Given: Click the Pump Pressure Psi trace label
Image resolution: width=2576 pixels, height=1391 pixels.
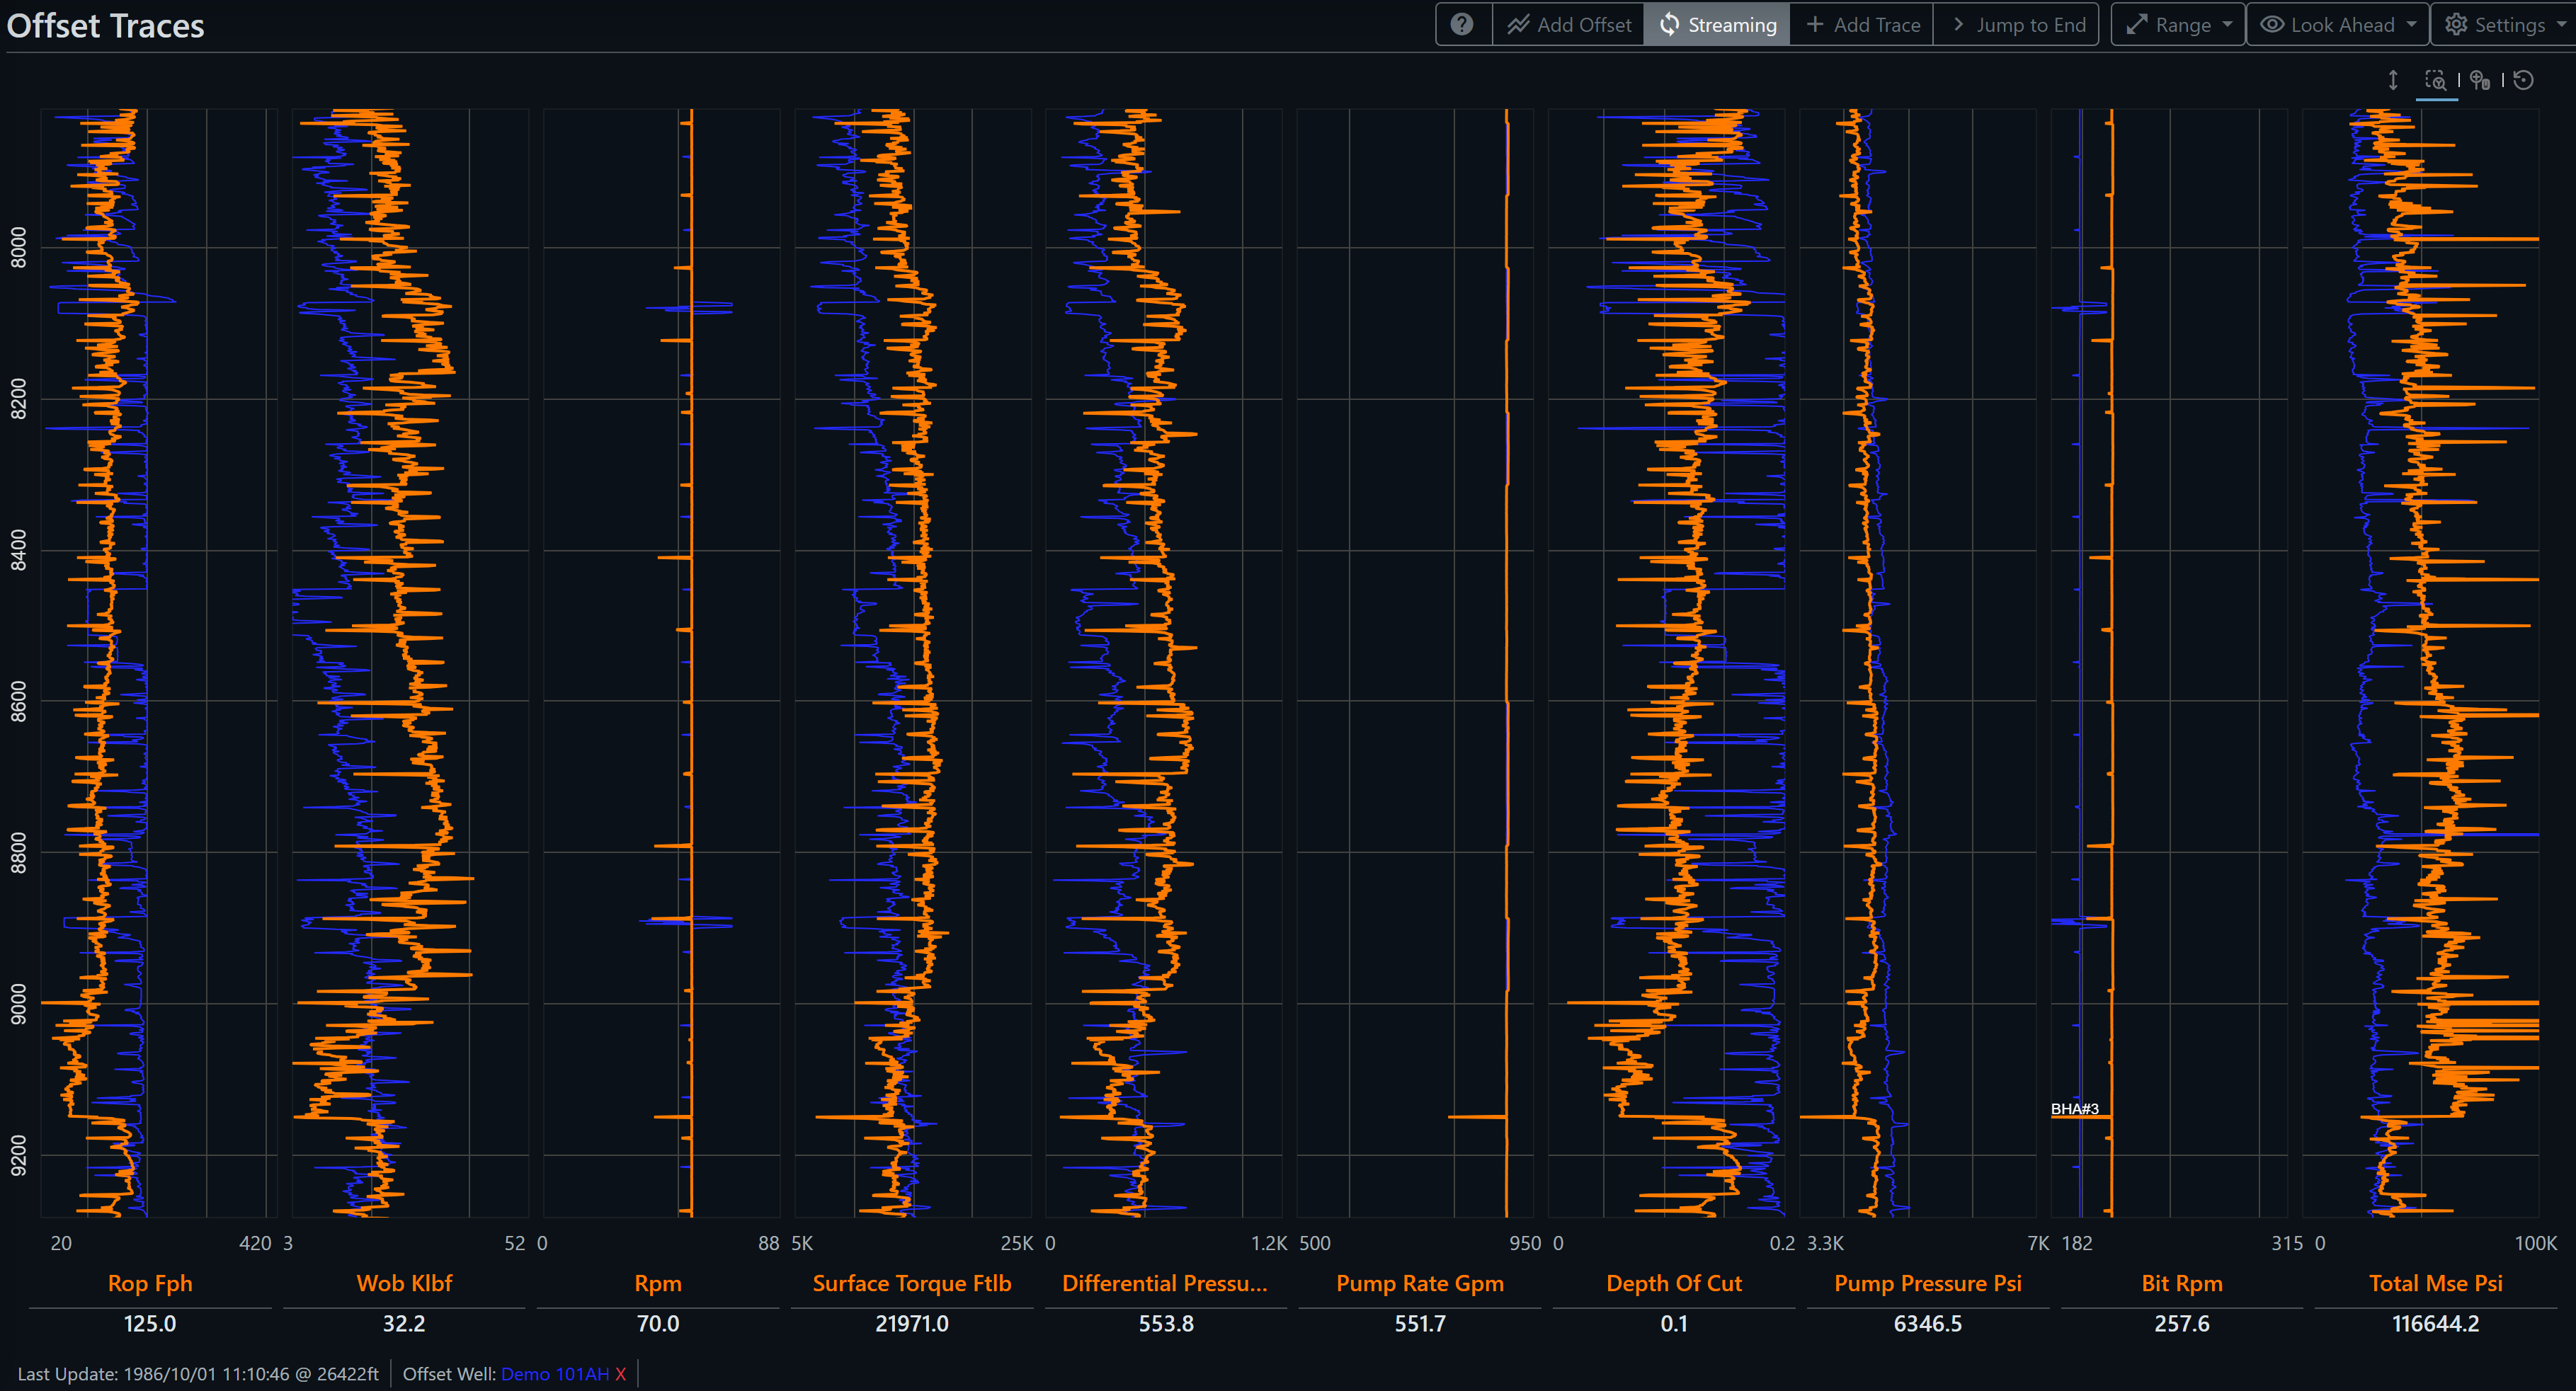Looking at the screenshot, I should click(1928, 1283).
